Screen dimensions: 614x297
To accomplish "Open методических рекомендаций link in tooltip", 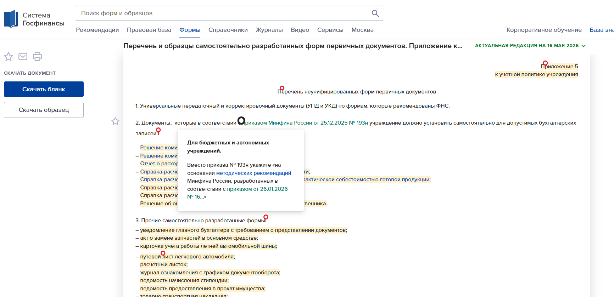I will 253,173.
